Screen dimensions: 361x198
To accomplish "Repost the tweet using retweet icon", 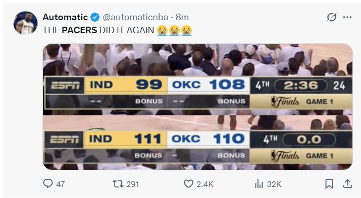I will pos(118,184).
